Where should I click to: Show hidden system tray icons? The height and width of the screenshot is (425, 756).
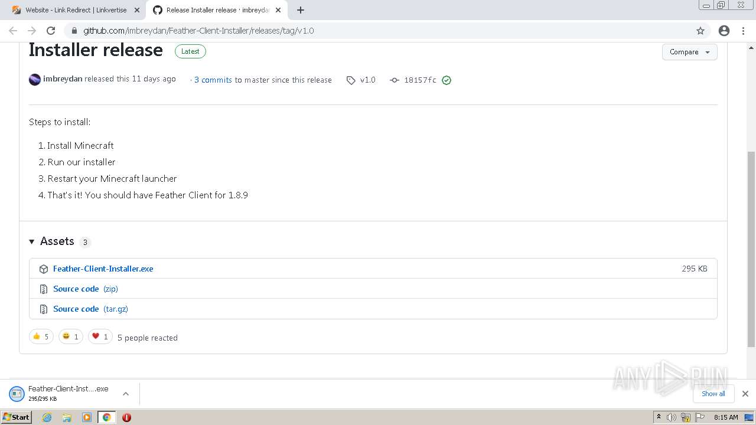tap(659, 417)
